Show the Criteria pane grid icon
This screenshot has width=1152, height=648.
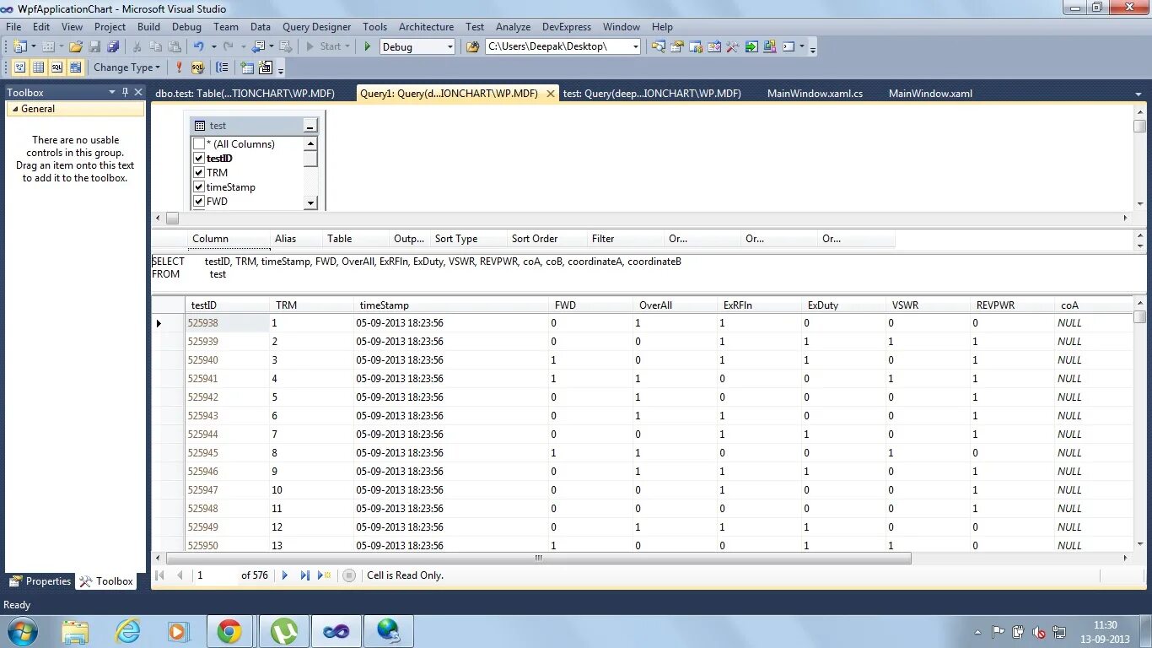38,67
